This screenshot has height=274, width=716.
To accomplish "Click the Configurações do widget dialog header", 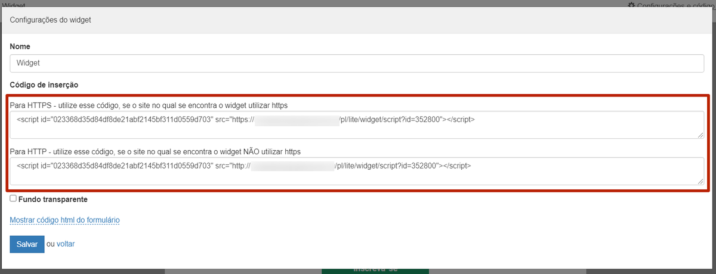I will pyautogui.click(x=50, y=20).
